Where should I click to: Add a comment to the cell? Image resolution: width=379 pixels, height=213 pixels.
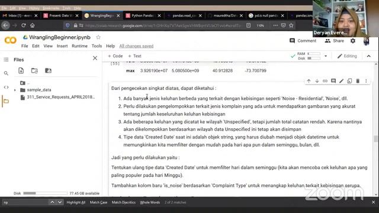(333, 81)
